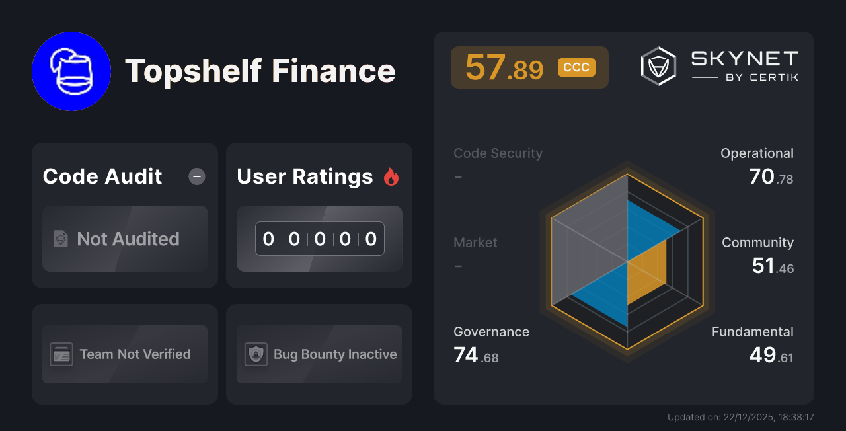Expand the Code Audit card details
Screen dimensions: 846x431
click(x=102, y=176)
